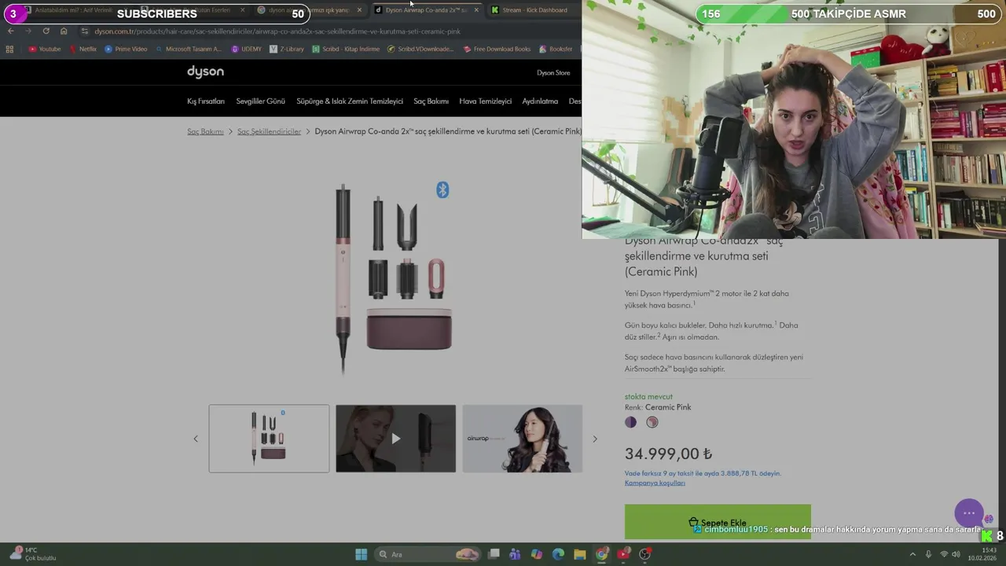Open the volume tray icon
The width and height of the screenshot is (1006, 566).
(957, 554)
